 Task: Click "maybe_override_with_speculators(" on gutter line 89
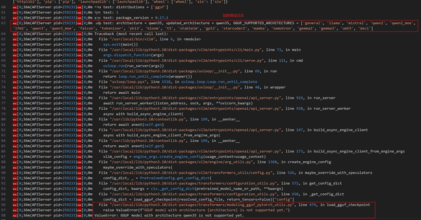pyautogui.click(x=138, y=168)
